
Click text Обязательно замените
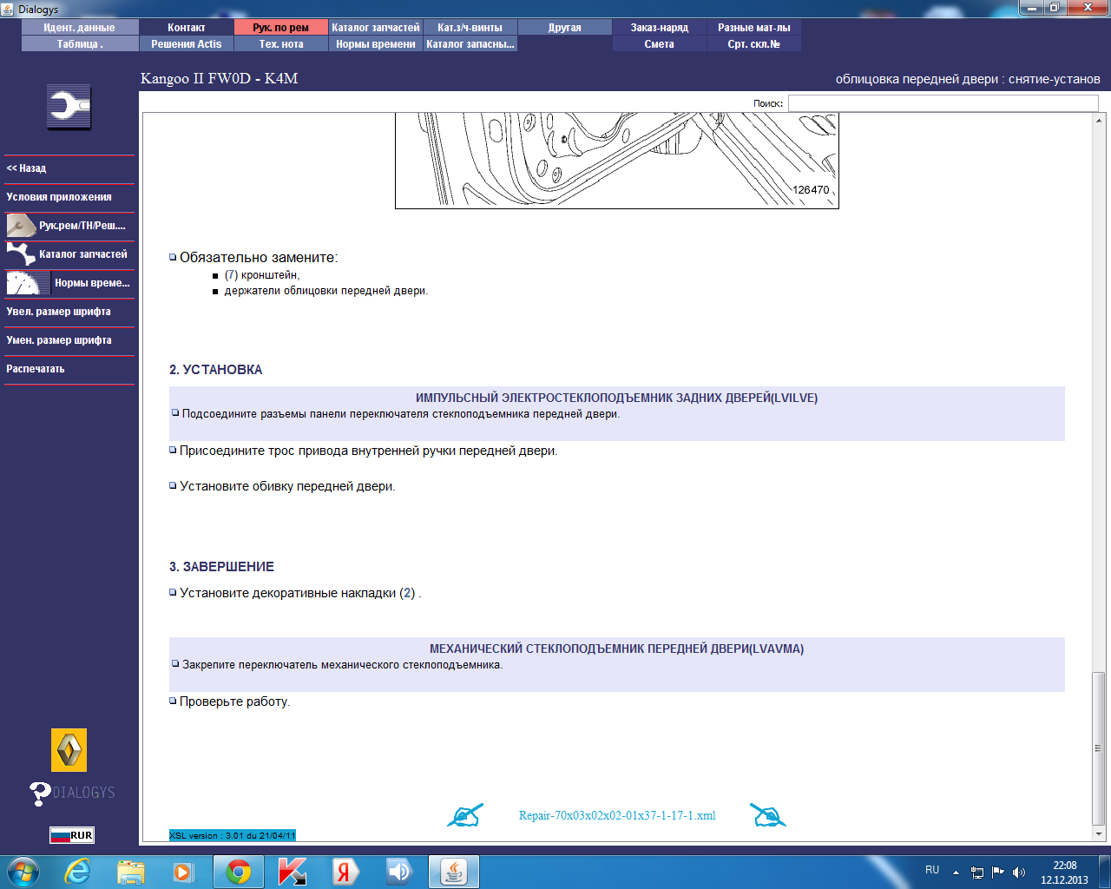pos(259,258)
